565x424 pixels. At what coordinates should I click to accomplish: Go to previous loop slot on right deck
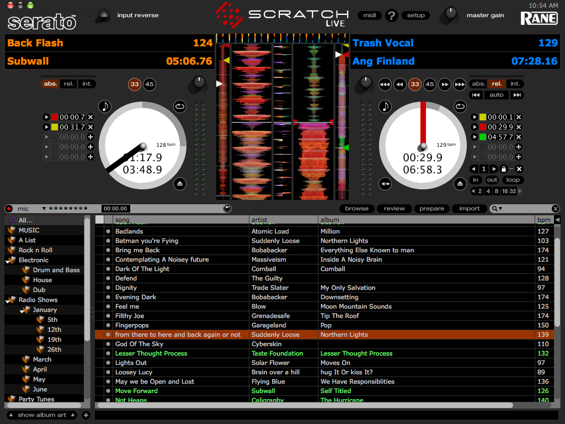point(474,169)
